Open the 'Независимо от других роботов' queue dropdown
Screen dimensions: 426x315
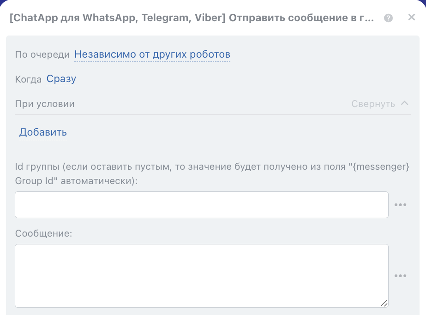tap(152, 54)
